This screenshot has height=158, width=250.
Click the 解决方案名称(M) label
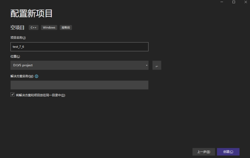(22, 76)
